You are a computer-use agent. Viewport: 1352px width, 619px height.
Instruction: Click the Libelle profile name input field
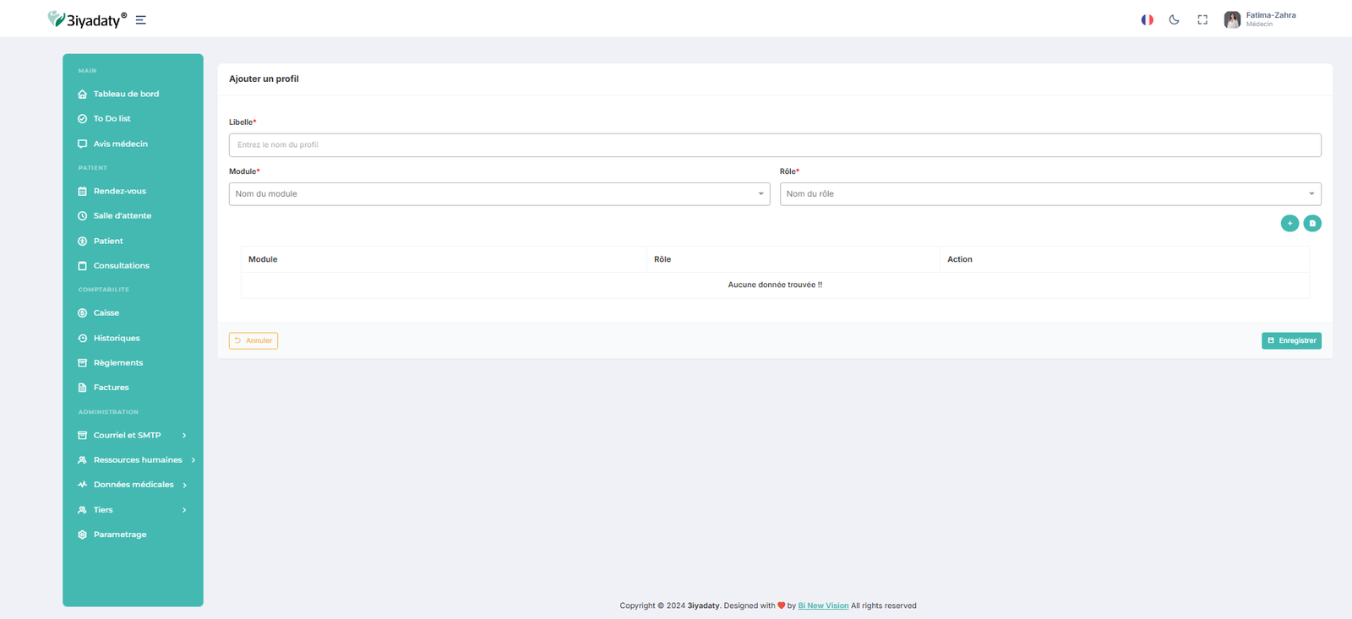click(774, 145)
